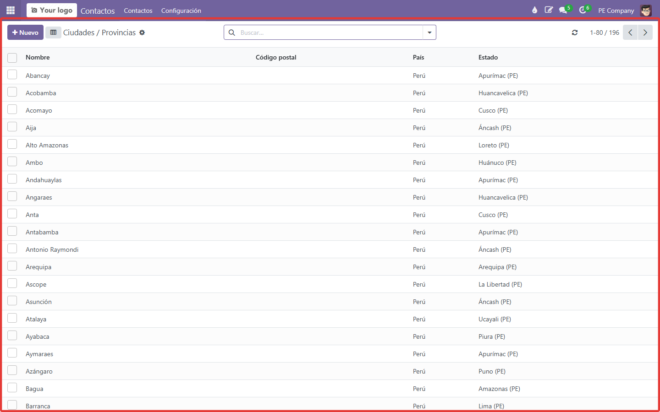The height and width of the screenshot is (412, 660).
Task: Tick the select-all checkbox in header
Action: pyautogui.click(x=12, y=57)
